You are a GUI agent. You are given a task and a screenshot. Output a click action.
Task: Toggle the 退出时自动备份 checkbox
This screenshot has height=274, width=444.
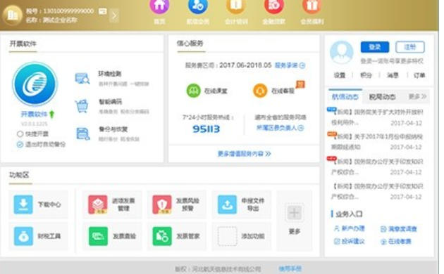[x=20, y=145]
